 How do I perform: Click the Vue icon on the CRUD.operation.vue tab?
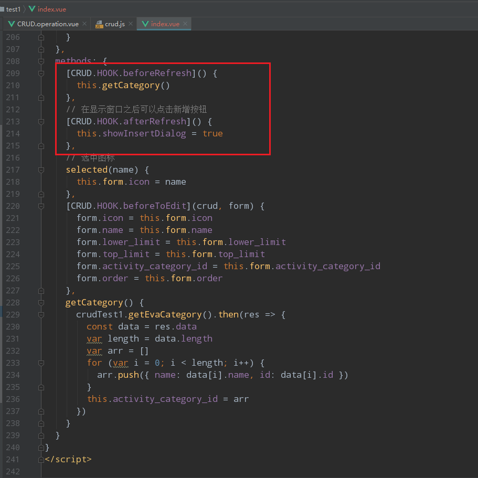[12, 24]
